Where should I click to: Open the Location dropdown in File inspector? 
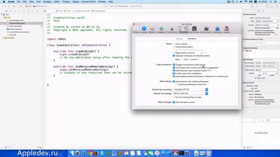266,25
